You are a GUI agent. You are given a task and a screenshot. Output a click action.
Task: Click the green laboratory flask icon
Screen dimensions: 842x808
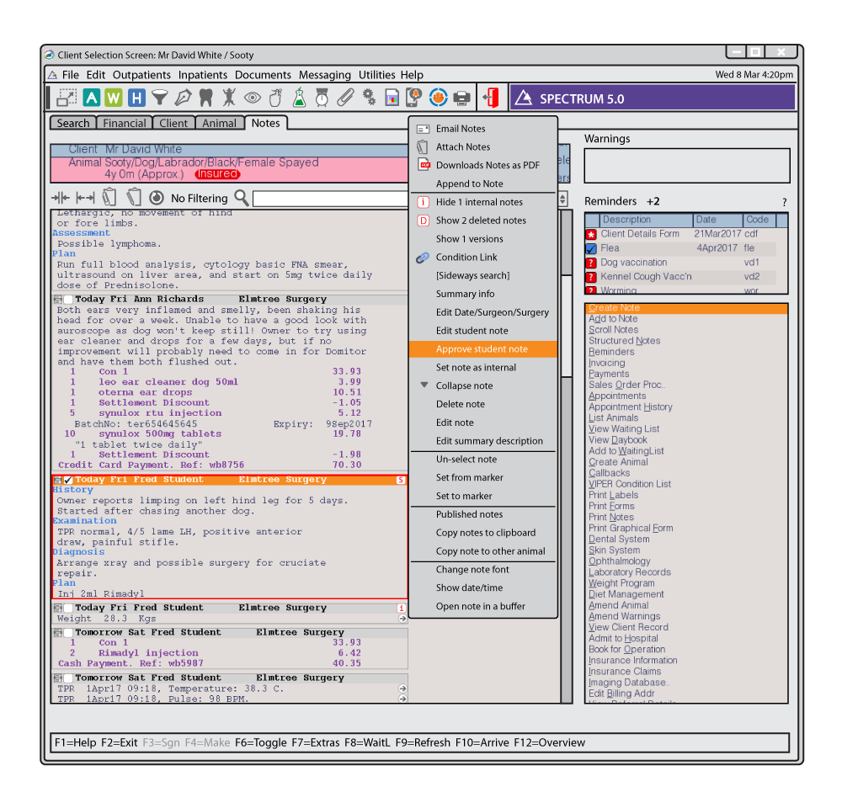point(299,98)
